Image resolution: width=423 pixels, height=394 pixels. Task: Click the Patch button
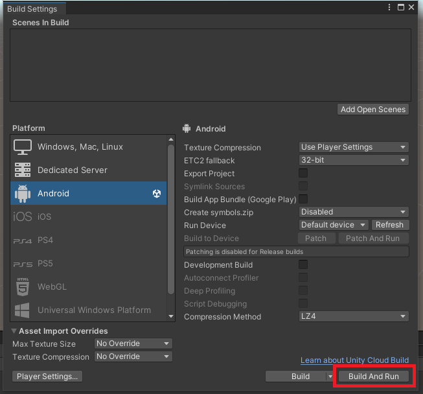coord(317,238)
